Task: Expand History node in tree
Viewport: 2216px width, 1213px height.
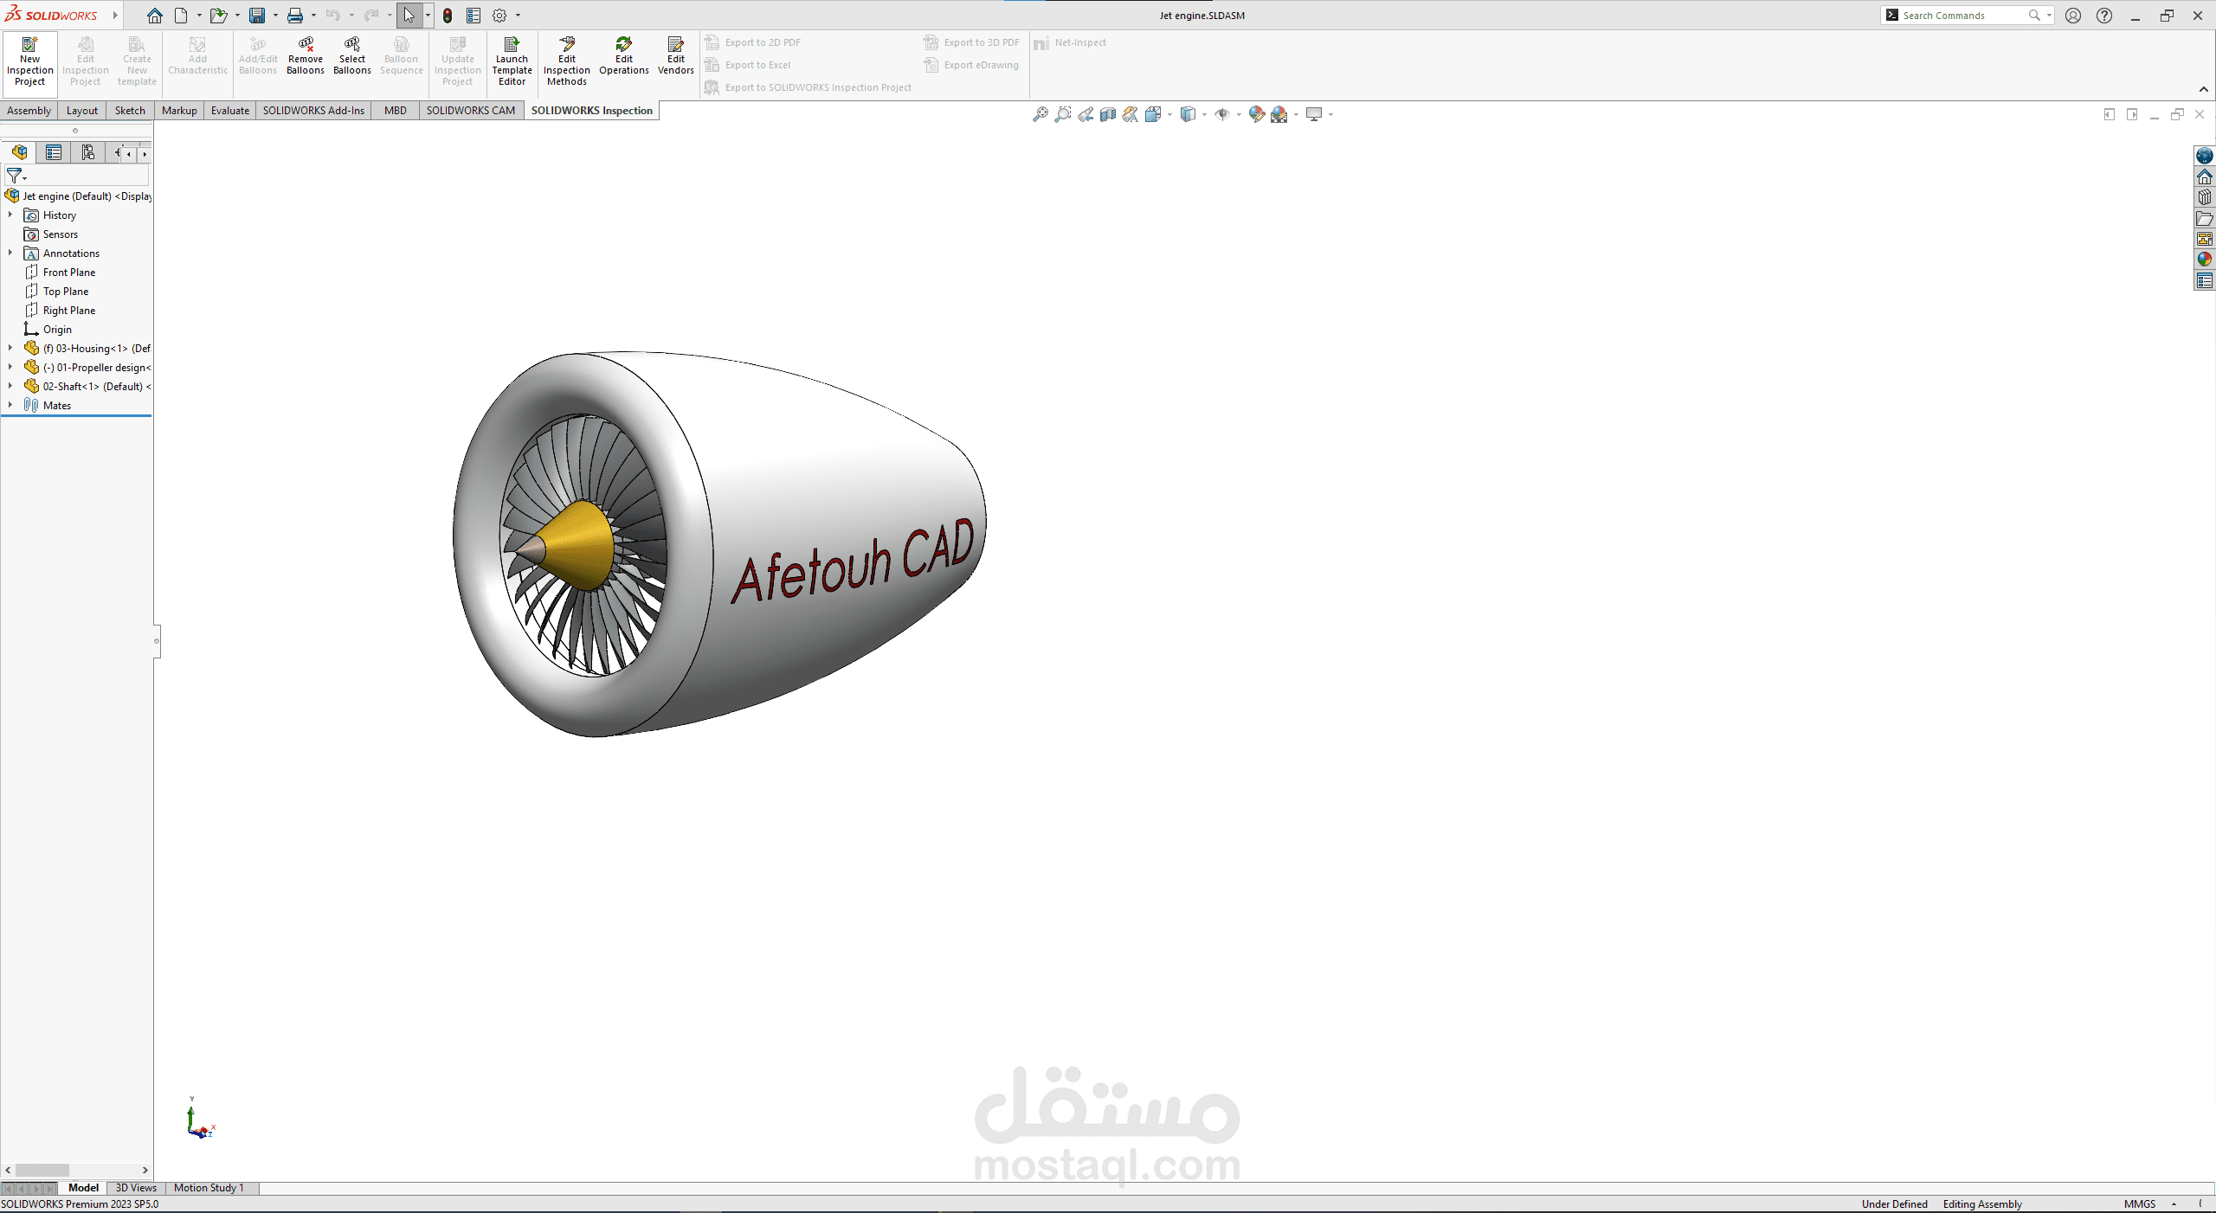Action: click(10, 215)
